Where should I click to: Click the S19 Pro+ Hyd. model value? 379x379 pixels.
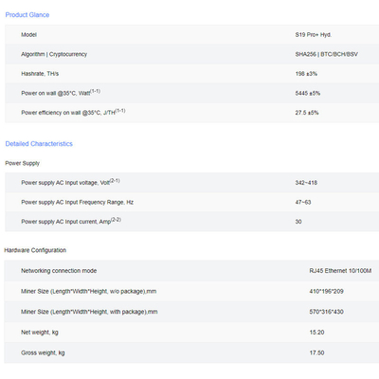(x=314, y=35)
